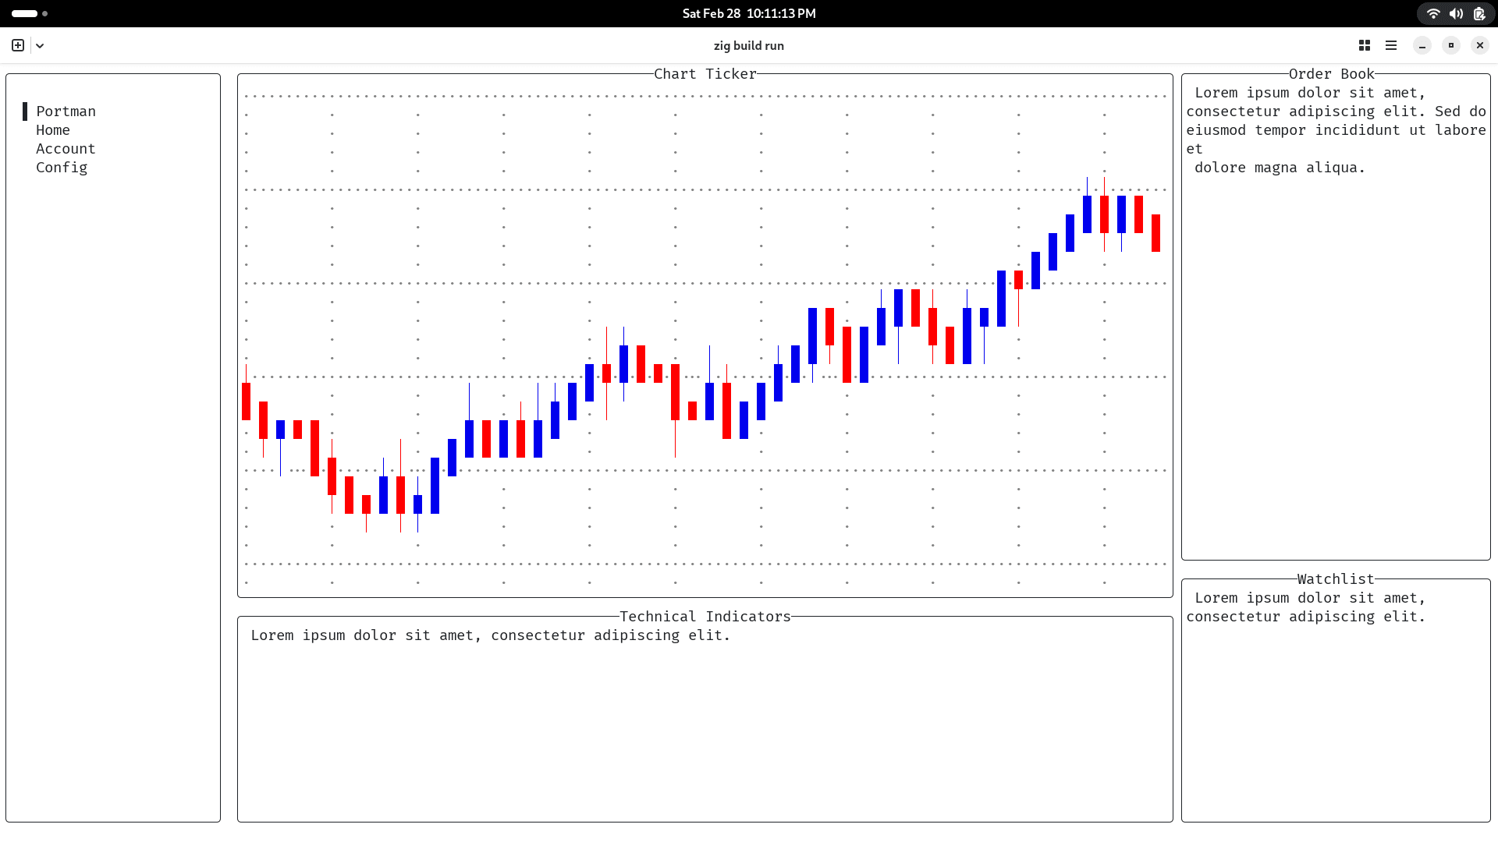1498x842 pixels.
Task: Click the Technical Indicators panel text
Action: pyautogui.click(x=491, y=635)
